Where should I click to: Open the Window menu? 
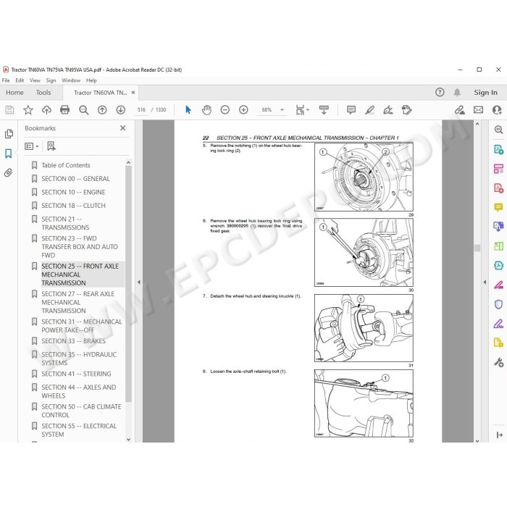pyautogui.click(x=71, y=80)
